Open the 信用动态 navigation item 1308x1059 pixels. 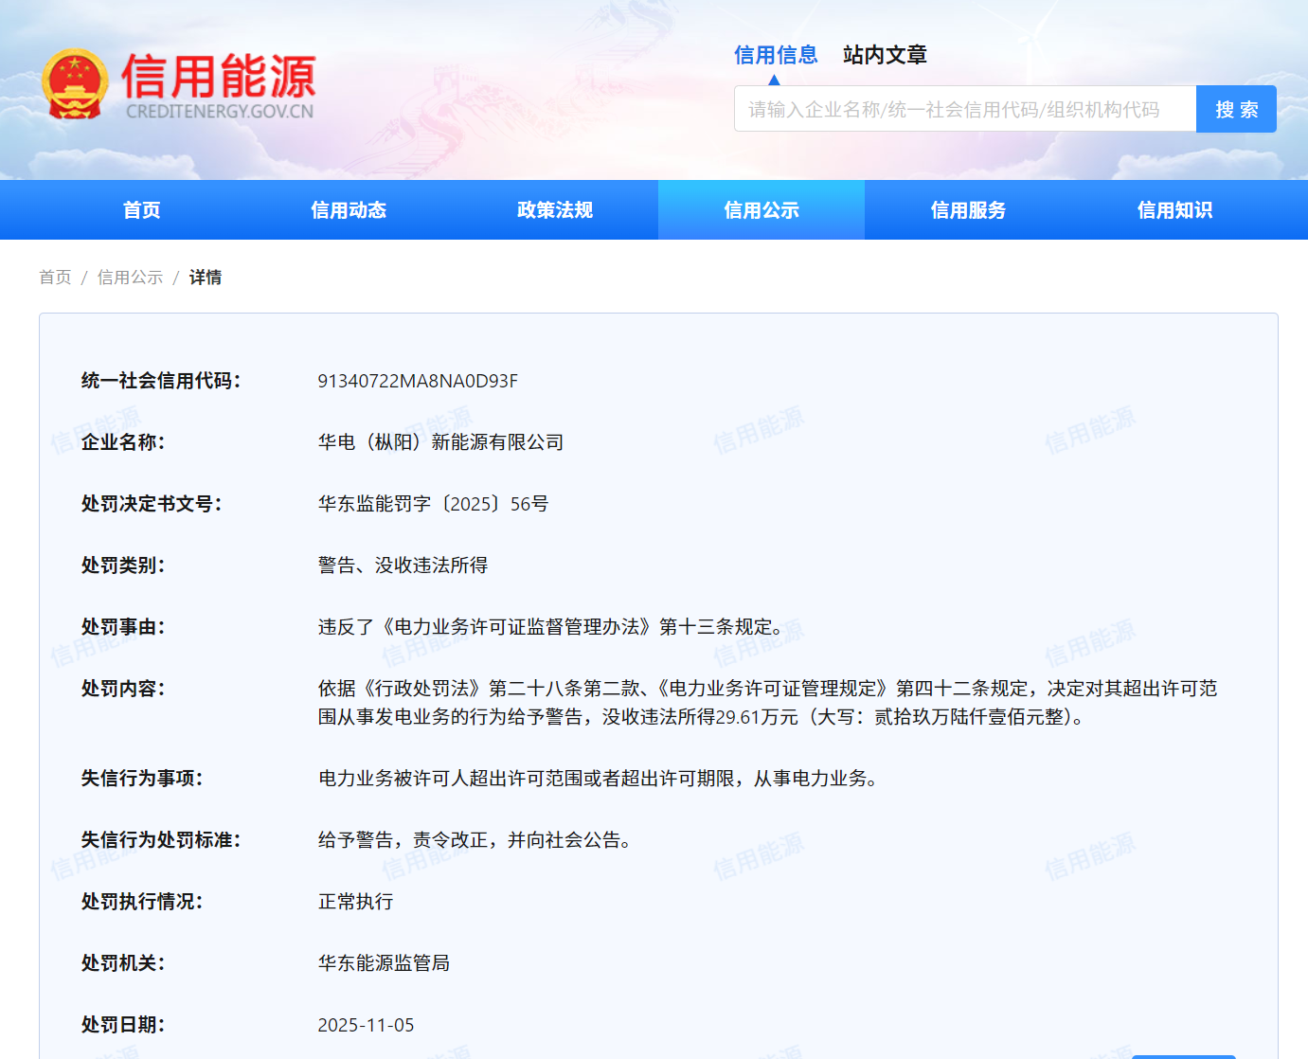(x=349, y=210)
